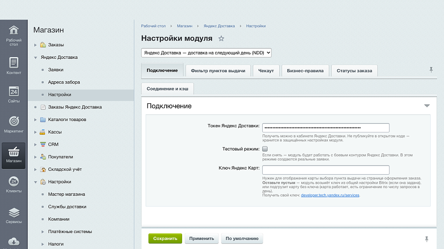Open Платёжные системы menu item
The image size is (444, 249).
[70, 232]
